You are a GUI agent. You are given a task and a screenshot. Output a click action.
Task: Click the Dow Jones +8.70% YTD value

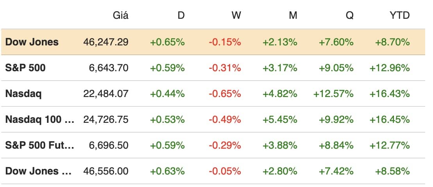[392, 42]
